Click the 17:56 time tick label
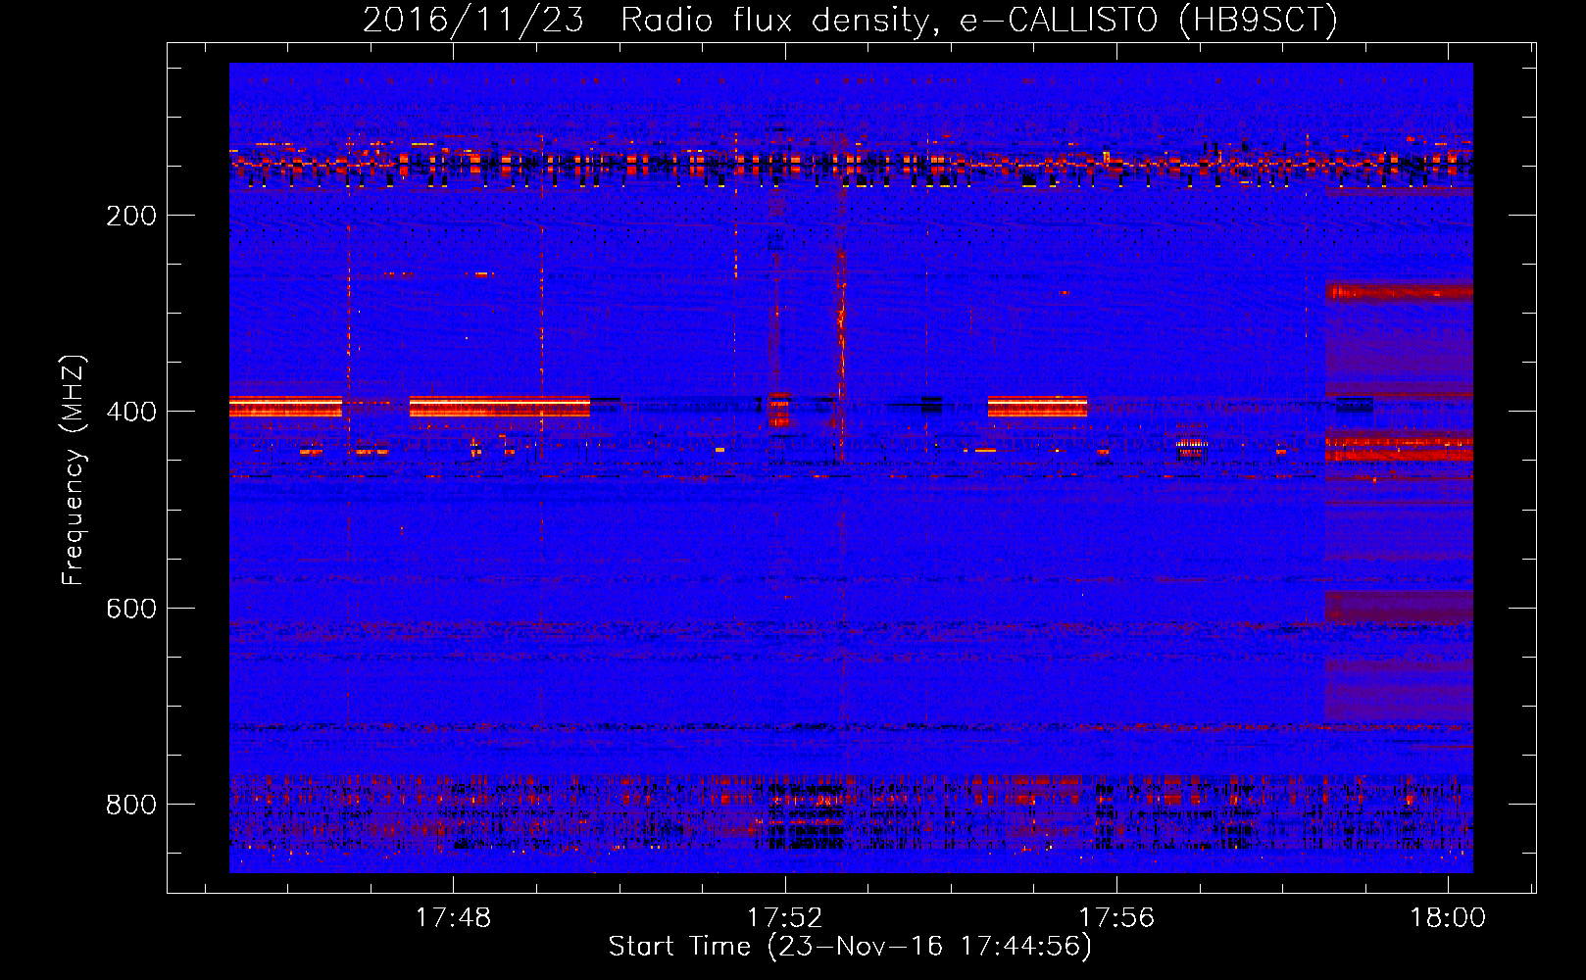1586x980 pixels. pos(1116,918)
